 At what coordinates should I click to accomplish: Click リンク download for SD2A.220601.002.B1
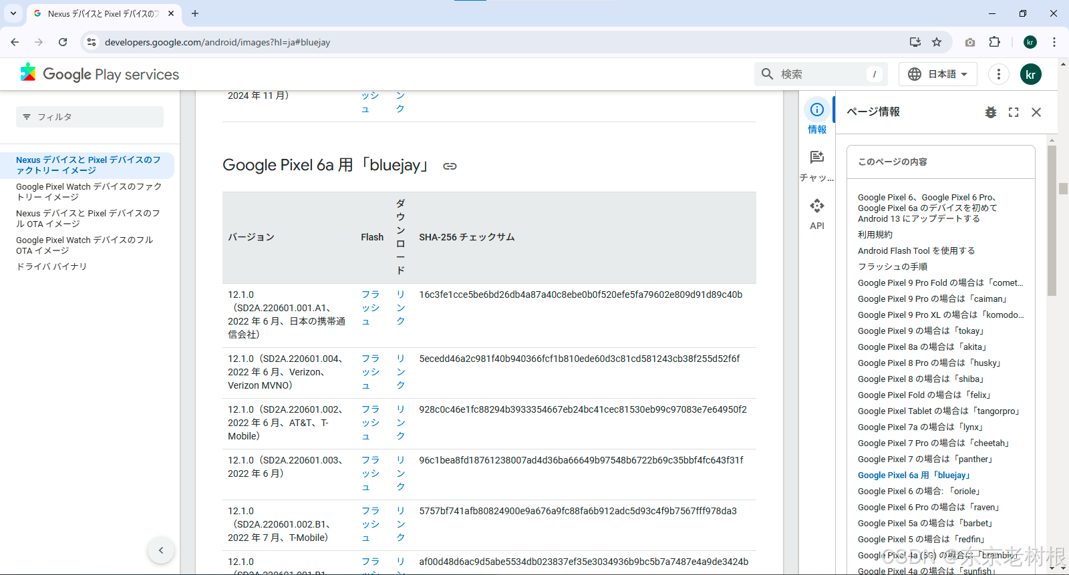pos(400,524)
